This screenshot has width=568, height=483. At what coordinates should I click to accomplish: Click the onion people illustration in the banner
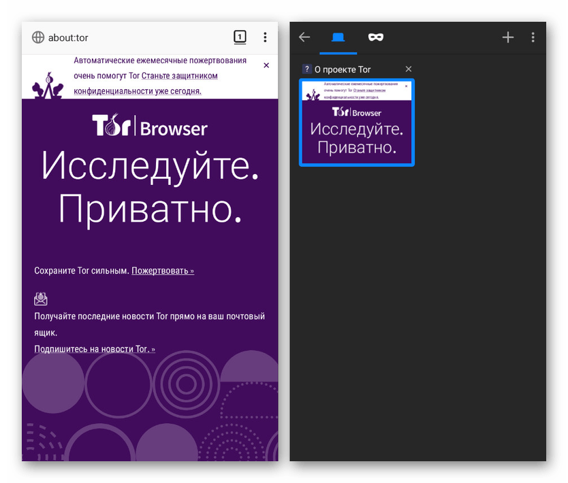tap(48, 86)
